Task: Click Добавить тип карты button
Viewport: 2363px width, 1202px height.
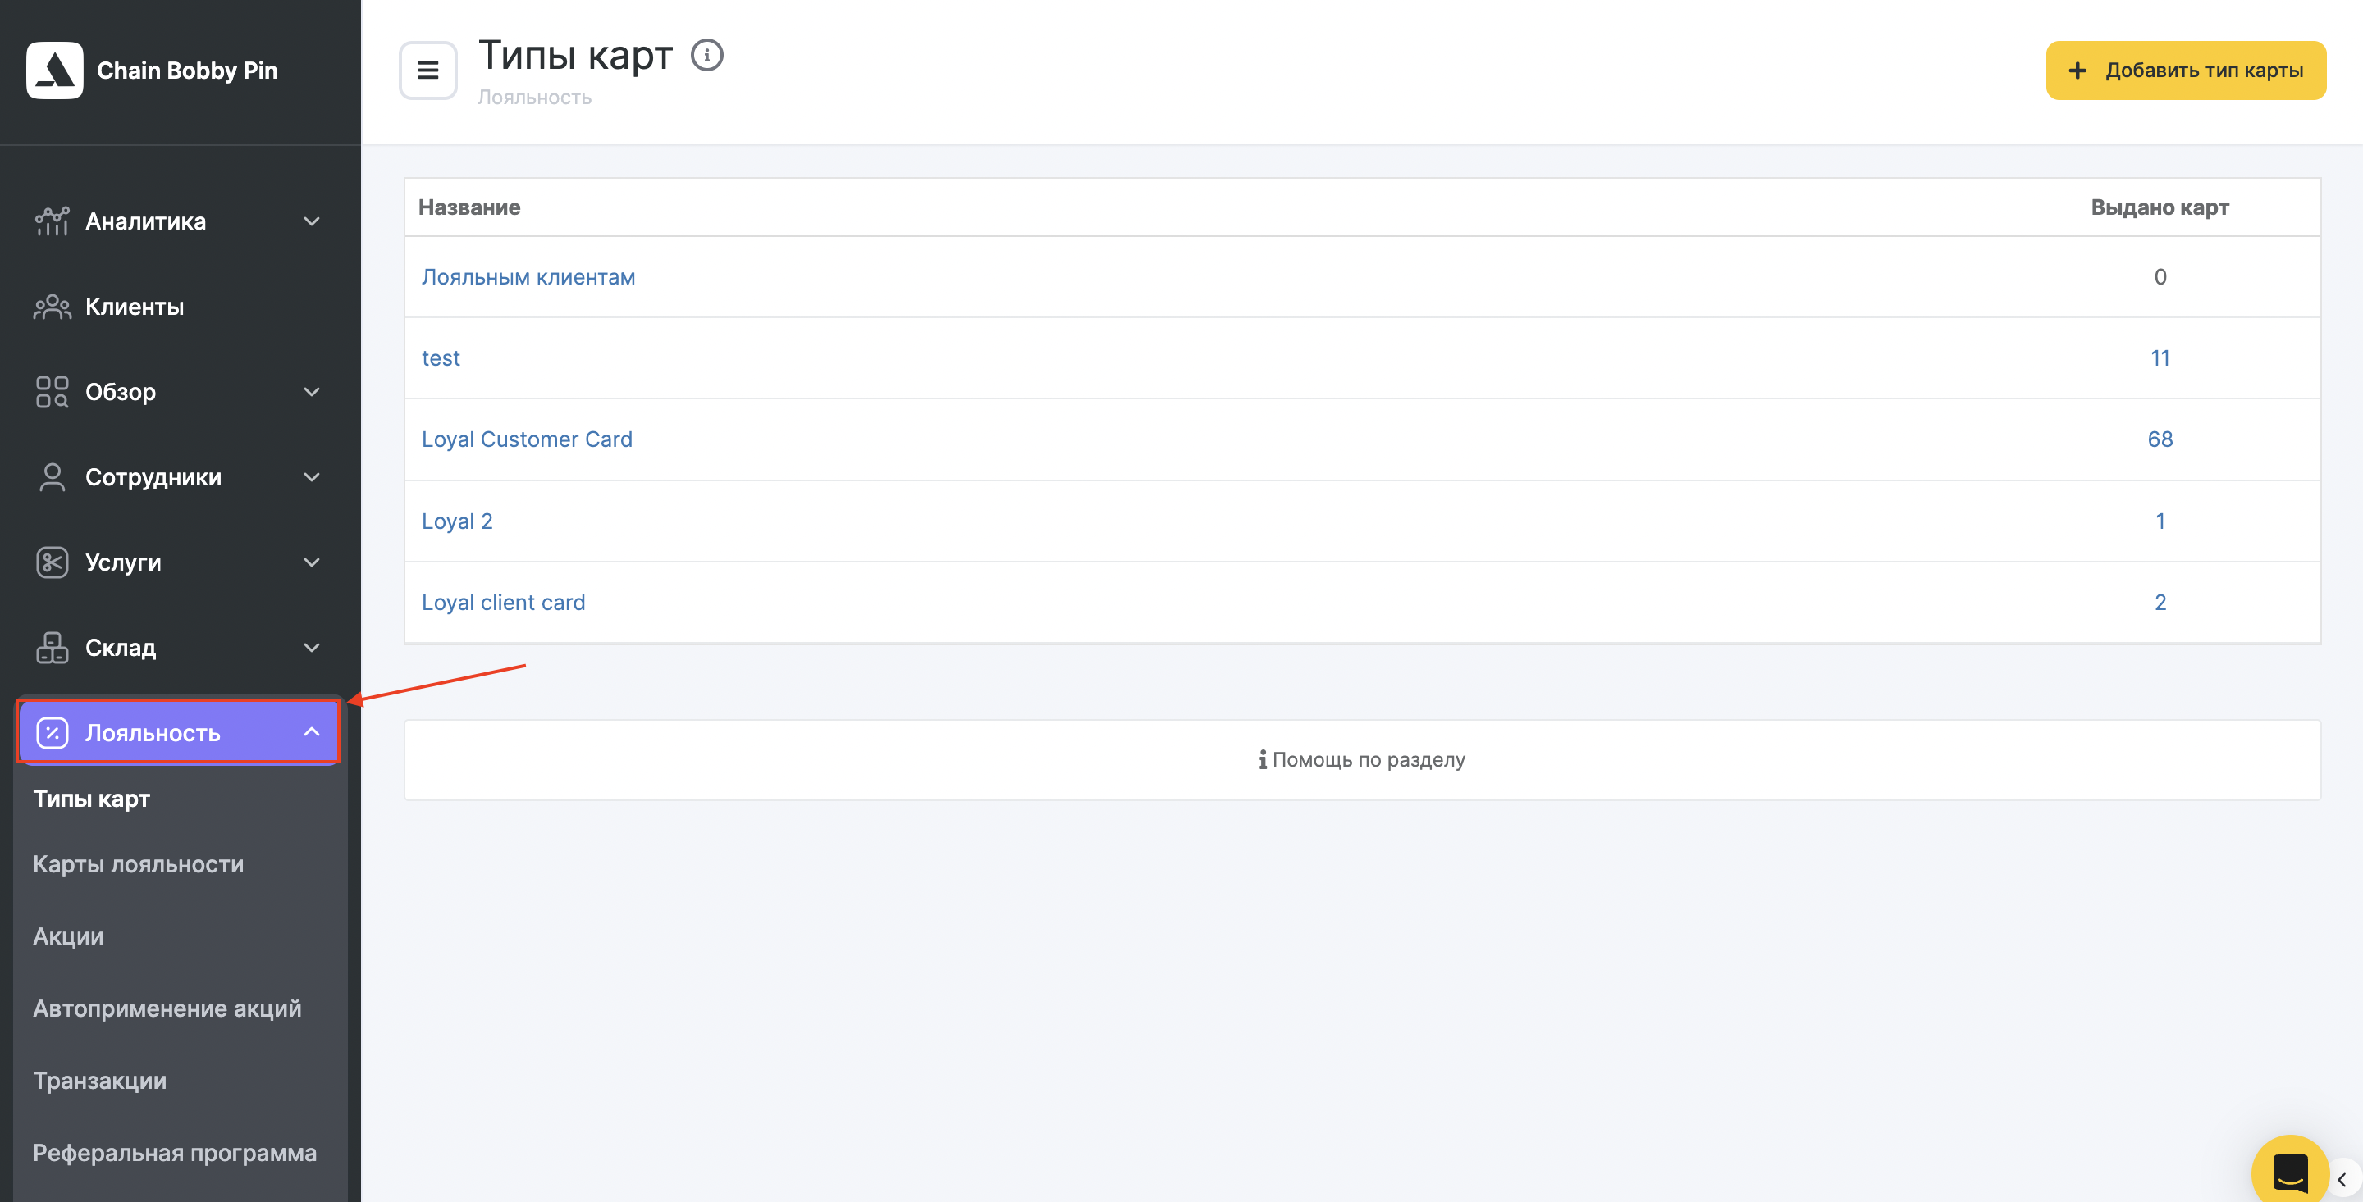Action: tap(2185, 71)
